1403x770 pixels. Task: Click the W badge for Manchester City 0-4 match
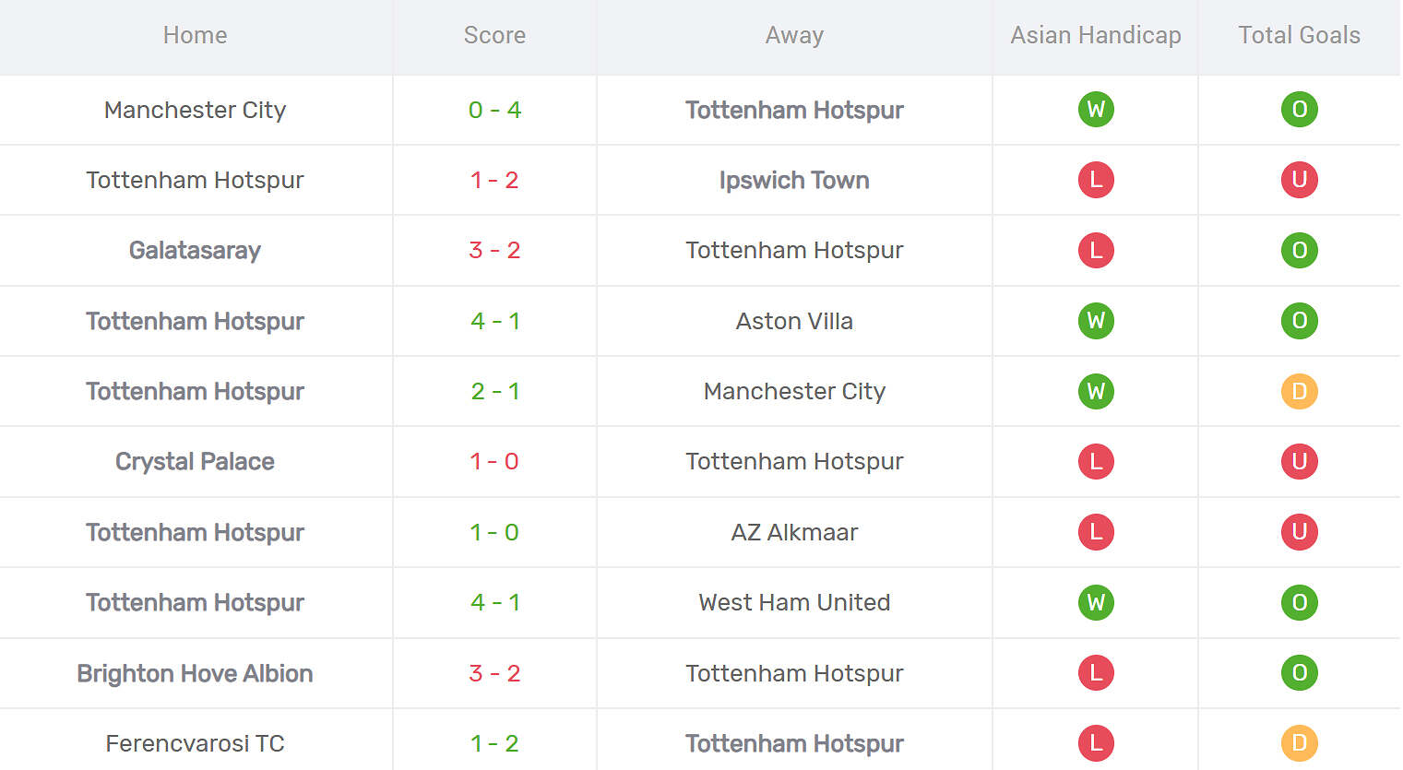pos(1096,109)
